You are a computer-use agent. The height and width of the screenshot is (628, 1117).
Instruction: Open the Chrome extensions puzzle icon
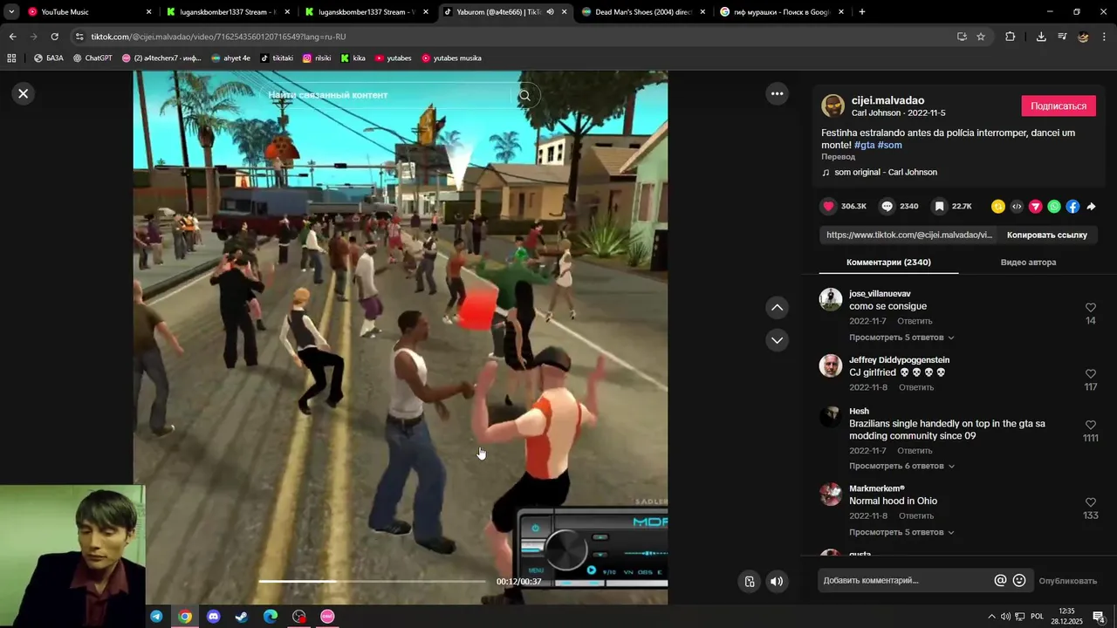pyautogui.click(x=1011, y=37)
